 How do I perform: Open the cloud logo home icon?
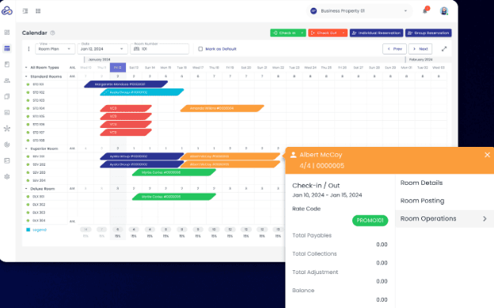click(7, 11)
